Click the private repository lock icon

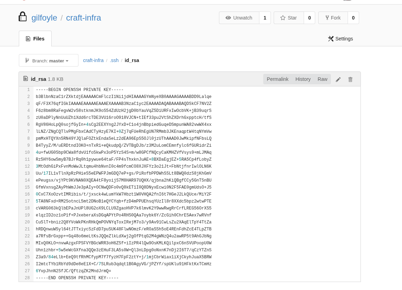coord(23,17)
